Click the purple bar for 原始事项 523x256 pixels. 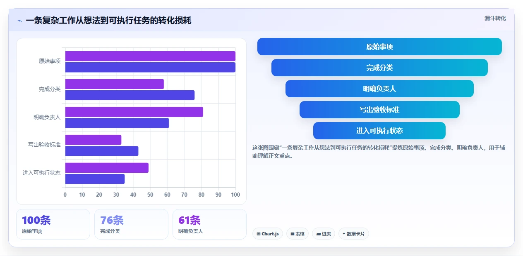coord(150,56)
